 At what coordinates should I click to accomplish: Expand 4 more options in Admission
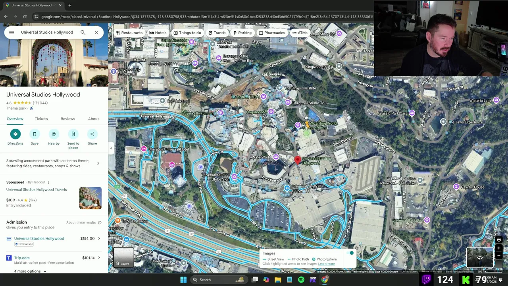click(30, 271)
